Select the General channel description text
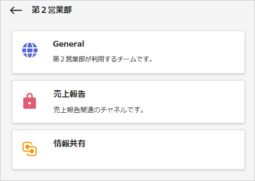This screenshot has height=181, width=255. 103,59
